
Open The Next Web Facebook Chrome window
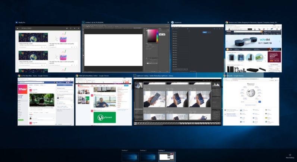coord(46,102)
